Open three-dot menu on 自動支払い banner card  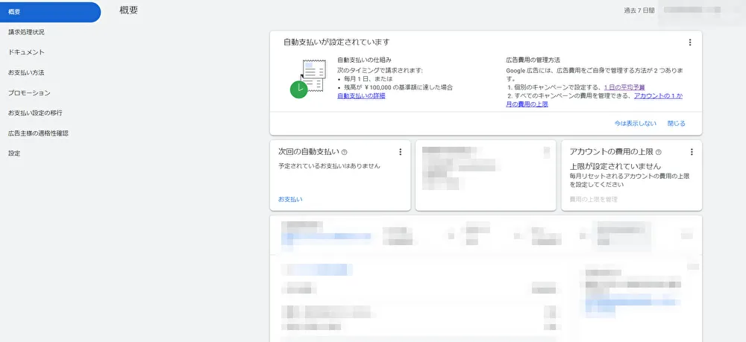690,42
